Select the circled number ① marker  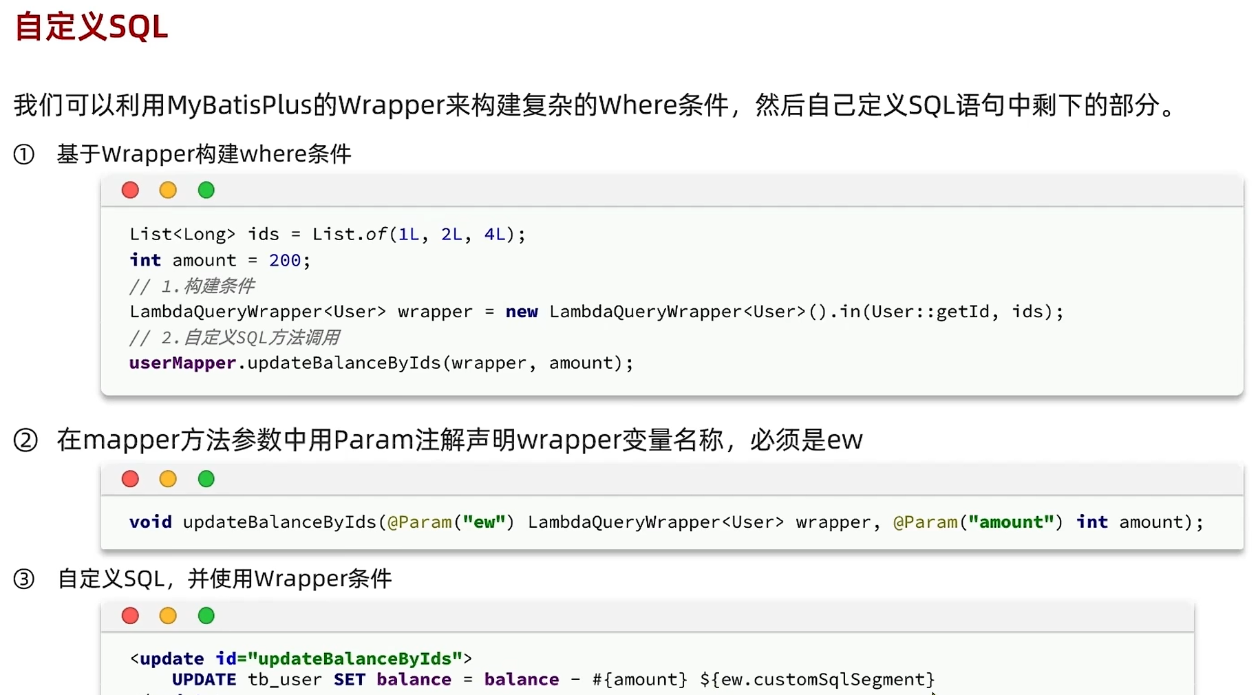point(24,155)
